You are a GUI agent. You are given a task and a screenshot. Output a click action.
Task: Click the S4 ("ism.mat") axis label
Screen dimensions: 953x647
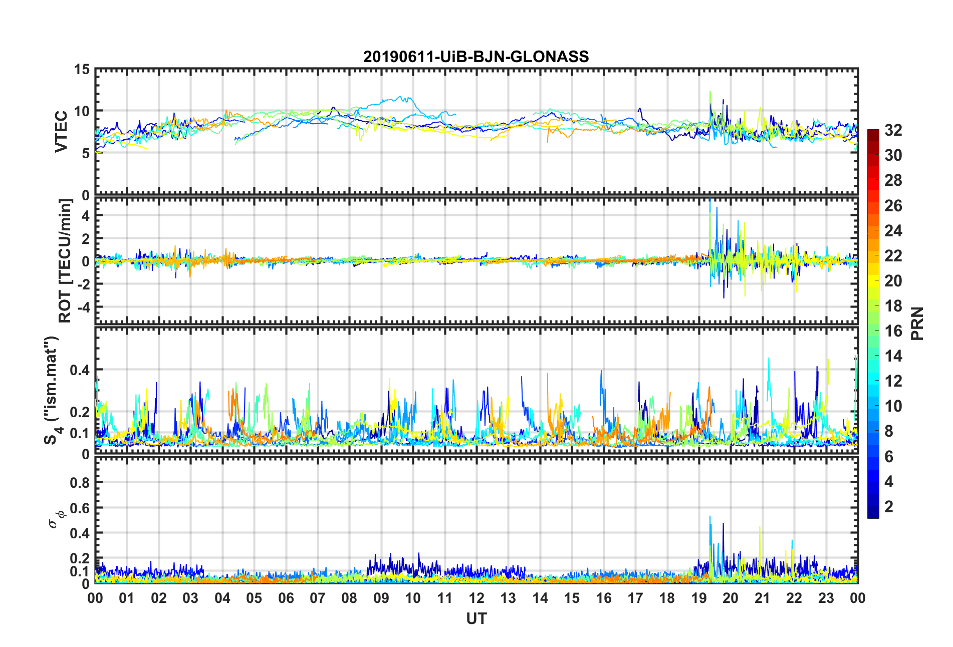[53, 390]
